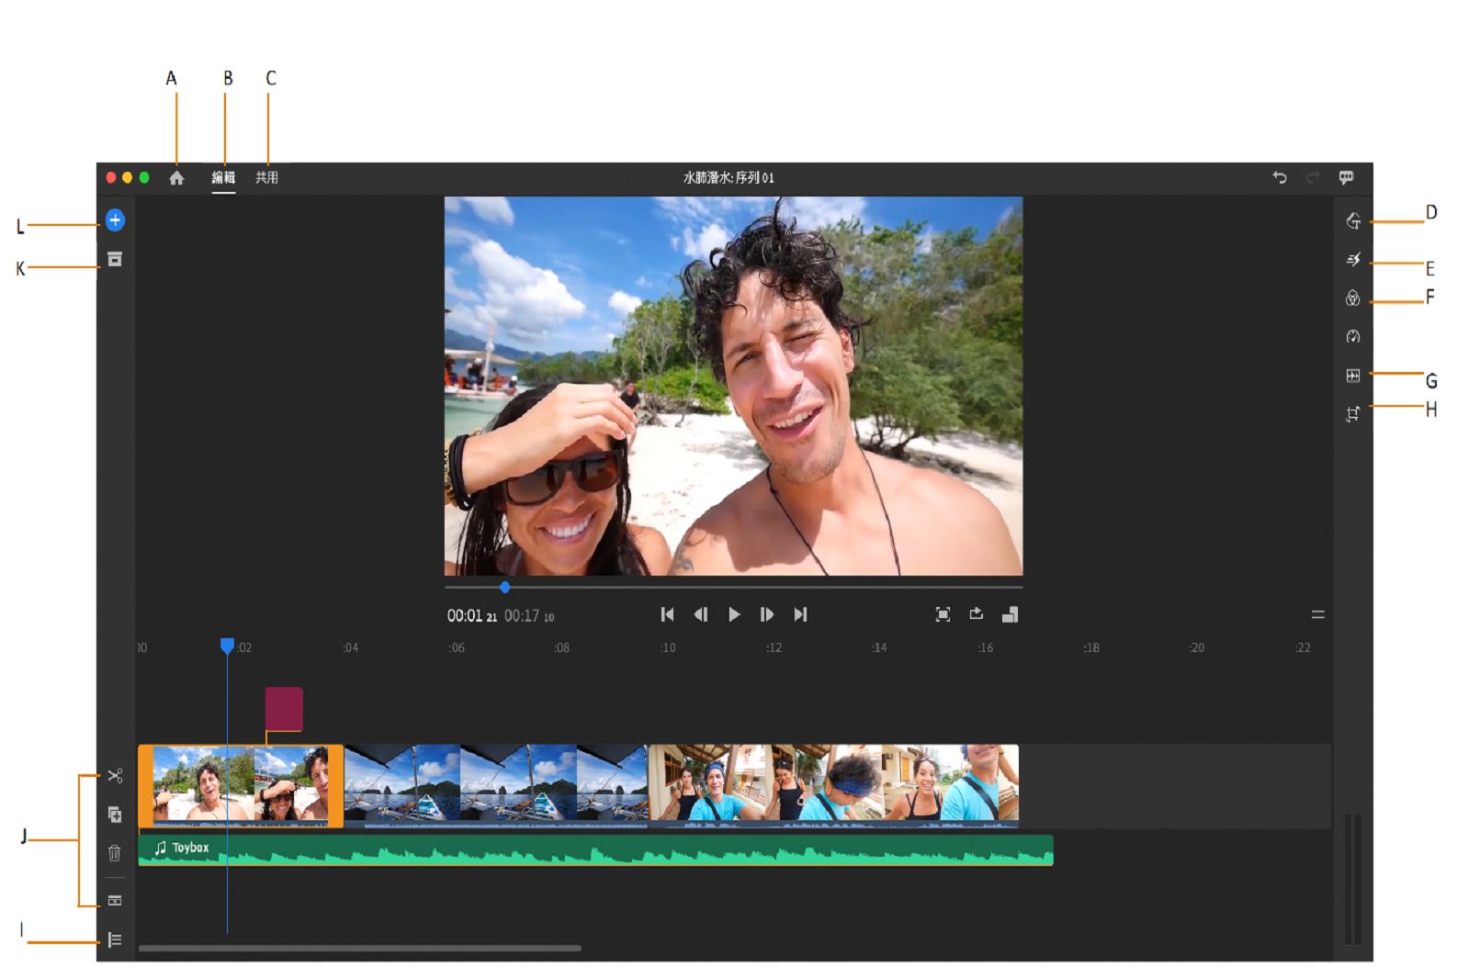The width and height of the screenshot is (1457, 978).
Task: Click the blue timeline playhead marker
Action: [227, 646]
